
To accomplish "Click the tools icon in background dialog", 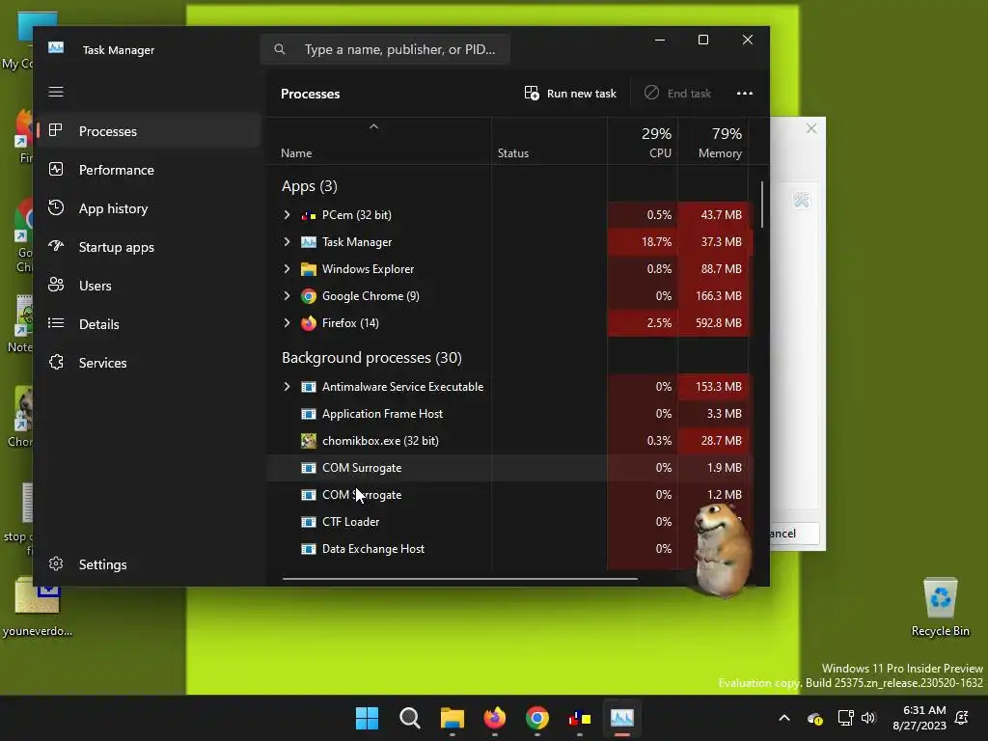I will pos(802,201).
